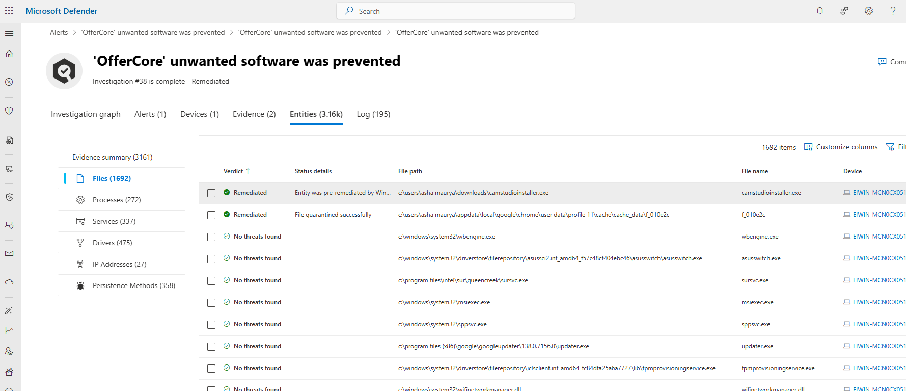Switch to the Alerts (1) tab
906x391 pixels.
150,114
